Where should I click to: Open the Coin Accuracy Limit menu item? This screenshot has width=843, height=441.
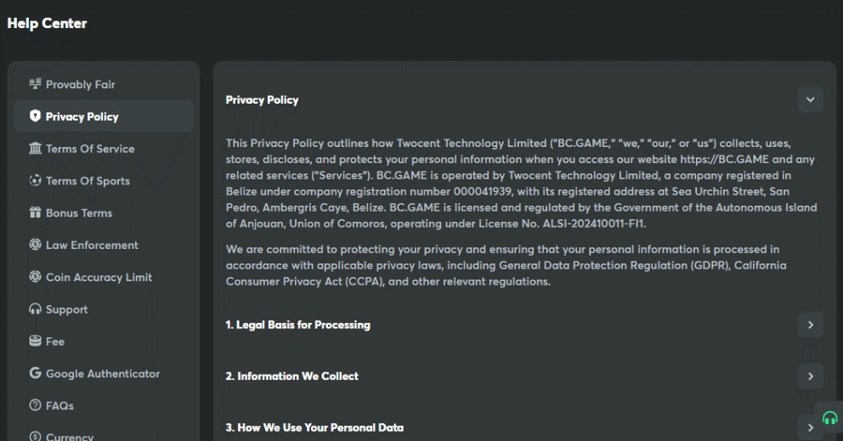click(x=99, y=277)
